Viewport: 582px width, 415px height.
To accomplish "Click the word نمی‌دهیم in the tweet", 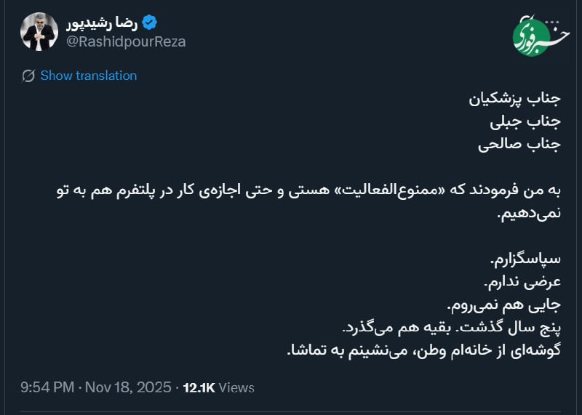I will click(x=530, y=214).
